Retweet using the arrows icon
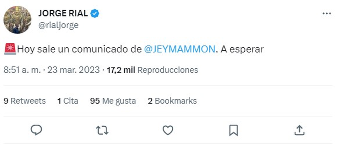 102,130
